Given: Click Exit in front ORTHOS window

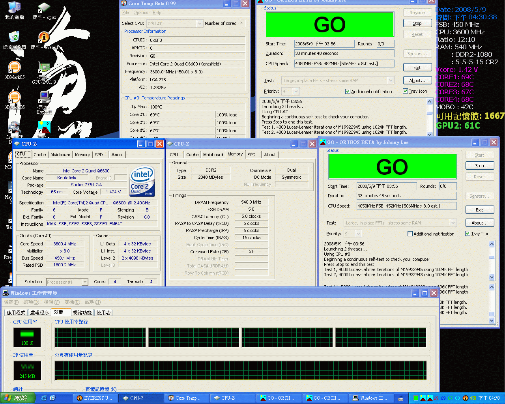Looking at the screenshot, I should pyautogui.click(x=479, y=210).
